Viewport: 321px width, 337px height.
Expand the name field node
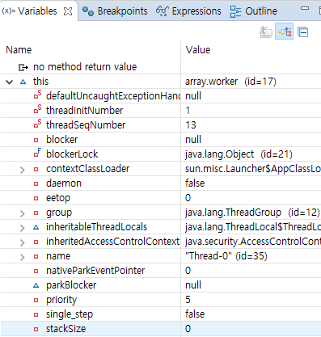23,257
